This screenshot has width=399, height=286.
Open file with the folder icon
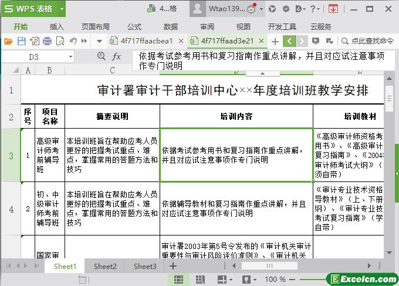(8, 41)
